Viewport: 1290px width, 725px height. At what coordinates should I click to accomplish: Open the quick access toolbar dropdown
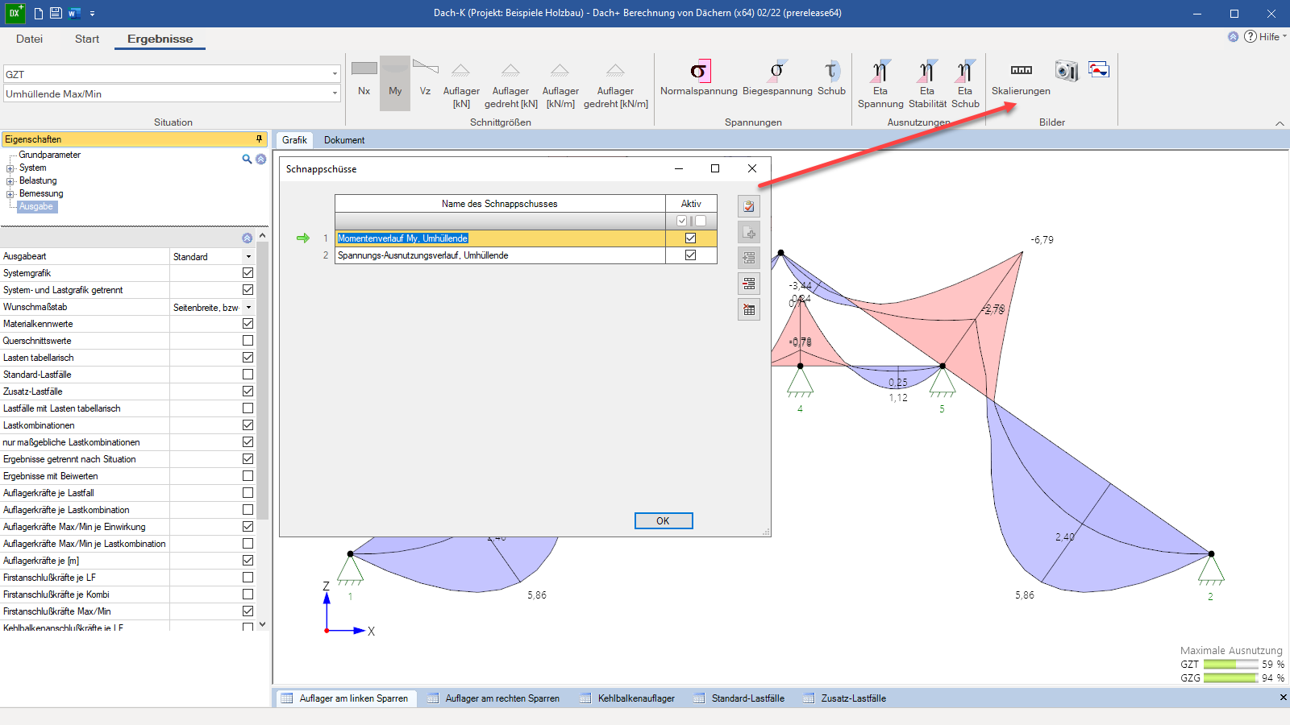point(93,14)
